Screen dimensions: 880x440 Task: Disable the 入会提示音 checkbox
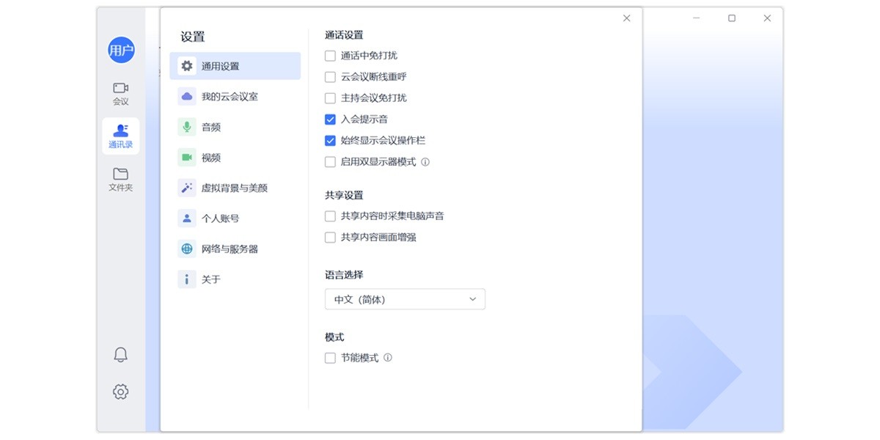pyautogui.click(x=329, y=119)
